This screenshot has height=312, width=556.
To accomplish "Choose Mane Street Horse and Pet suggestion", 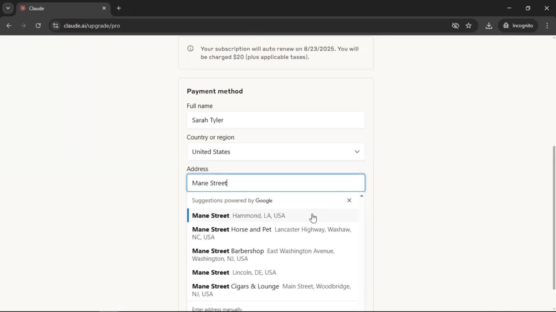I will (x=273, y=233).
